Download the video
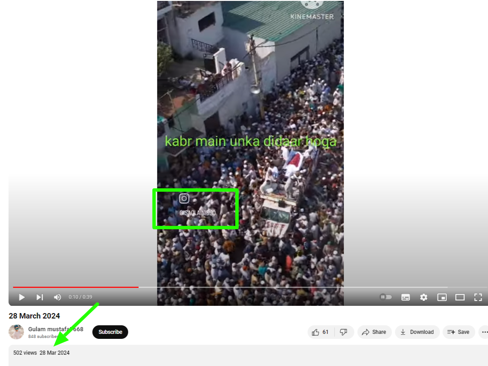Screen dimensions: 488x366 [x=417, y=332]
